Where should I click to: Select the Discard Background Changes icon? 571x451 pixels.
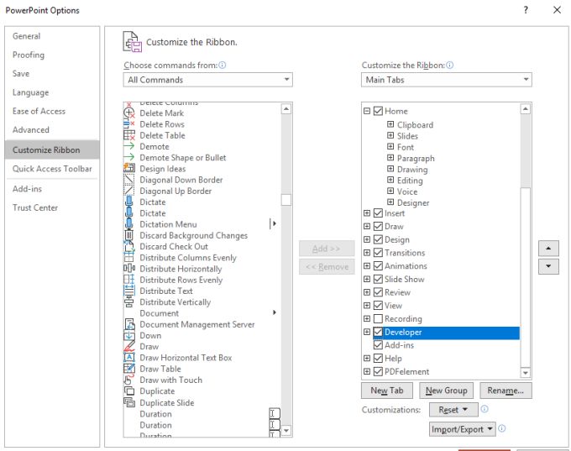129,235
